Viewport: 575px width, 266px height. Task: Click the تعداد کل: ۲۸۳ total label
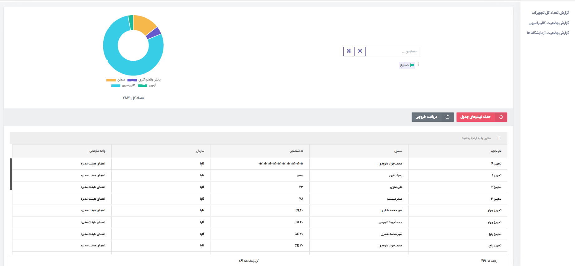(133, 98)
